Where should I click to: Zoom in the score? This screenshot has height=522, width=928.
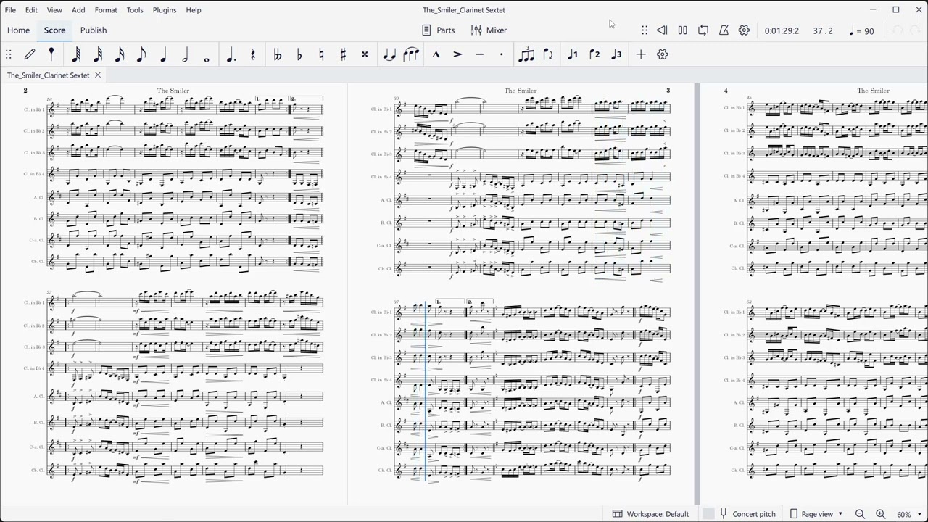point(880,514)
